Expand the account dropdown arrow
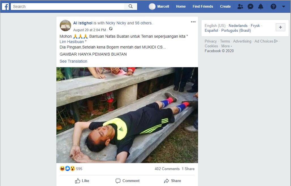Screen dimensions: 291x186 click(x=284, y=7)
